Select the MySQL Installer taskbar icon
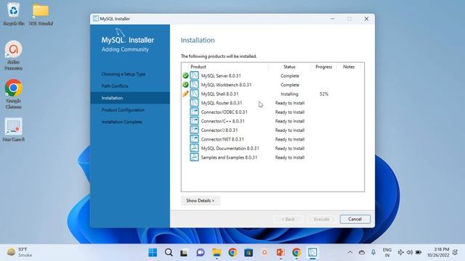Screen dimensions: 465x261 coord(312,252)
